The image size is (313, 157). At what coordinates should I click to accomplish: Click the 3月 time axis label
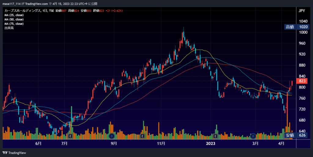255,143
